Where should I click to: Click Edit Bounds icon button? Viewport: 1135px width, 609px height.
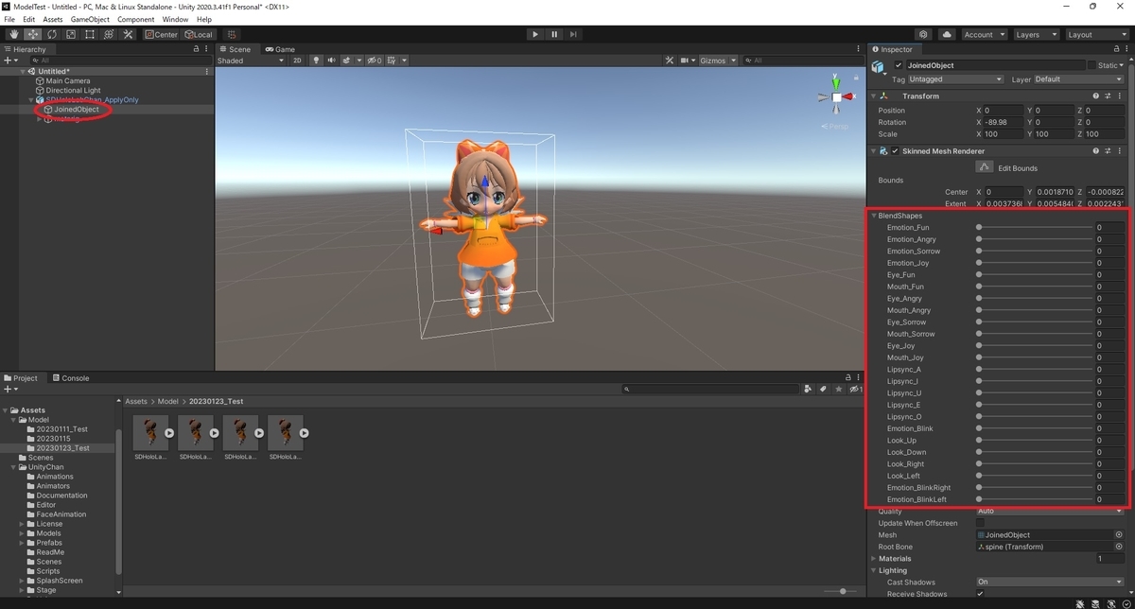pyautogui.click(x=985, y=167)
